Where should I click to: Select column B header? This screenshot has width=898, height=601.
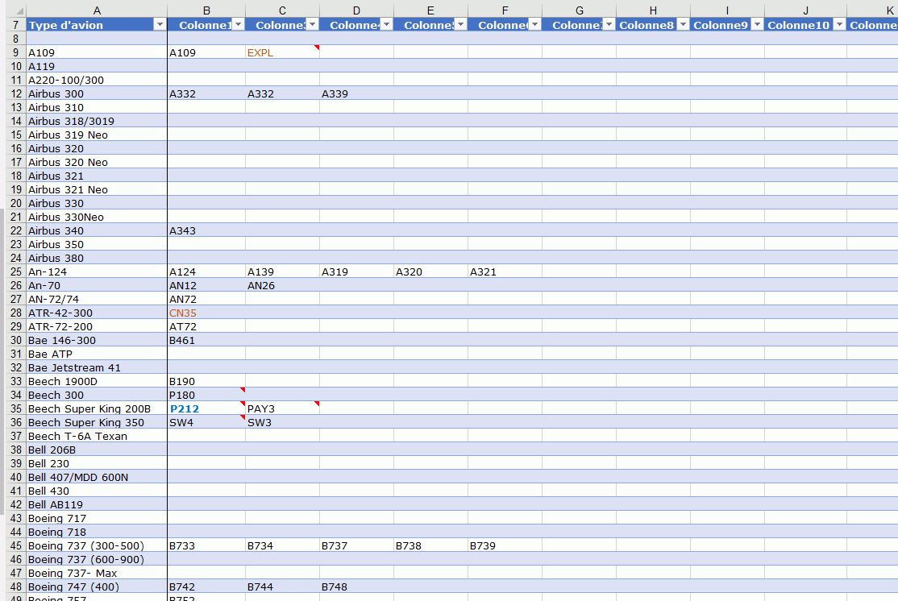coord(206,10)
